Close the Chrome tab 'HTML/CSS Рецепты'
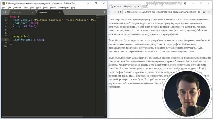Image resolution: width=213 pixels, height=119 pixels. pos(139,7)
